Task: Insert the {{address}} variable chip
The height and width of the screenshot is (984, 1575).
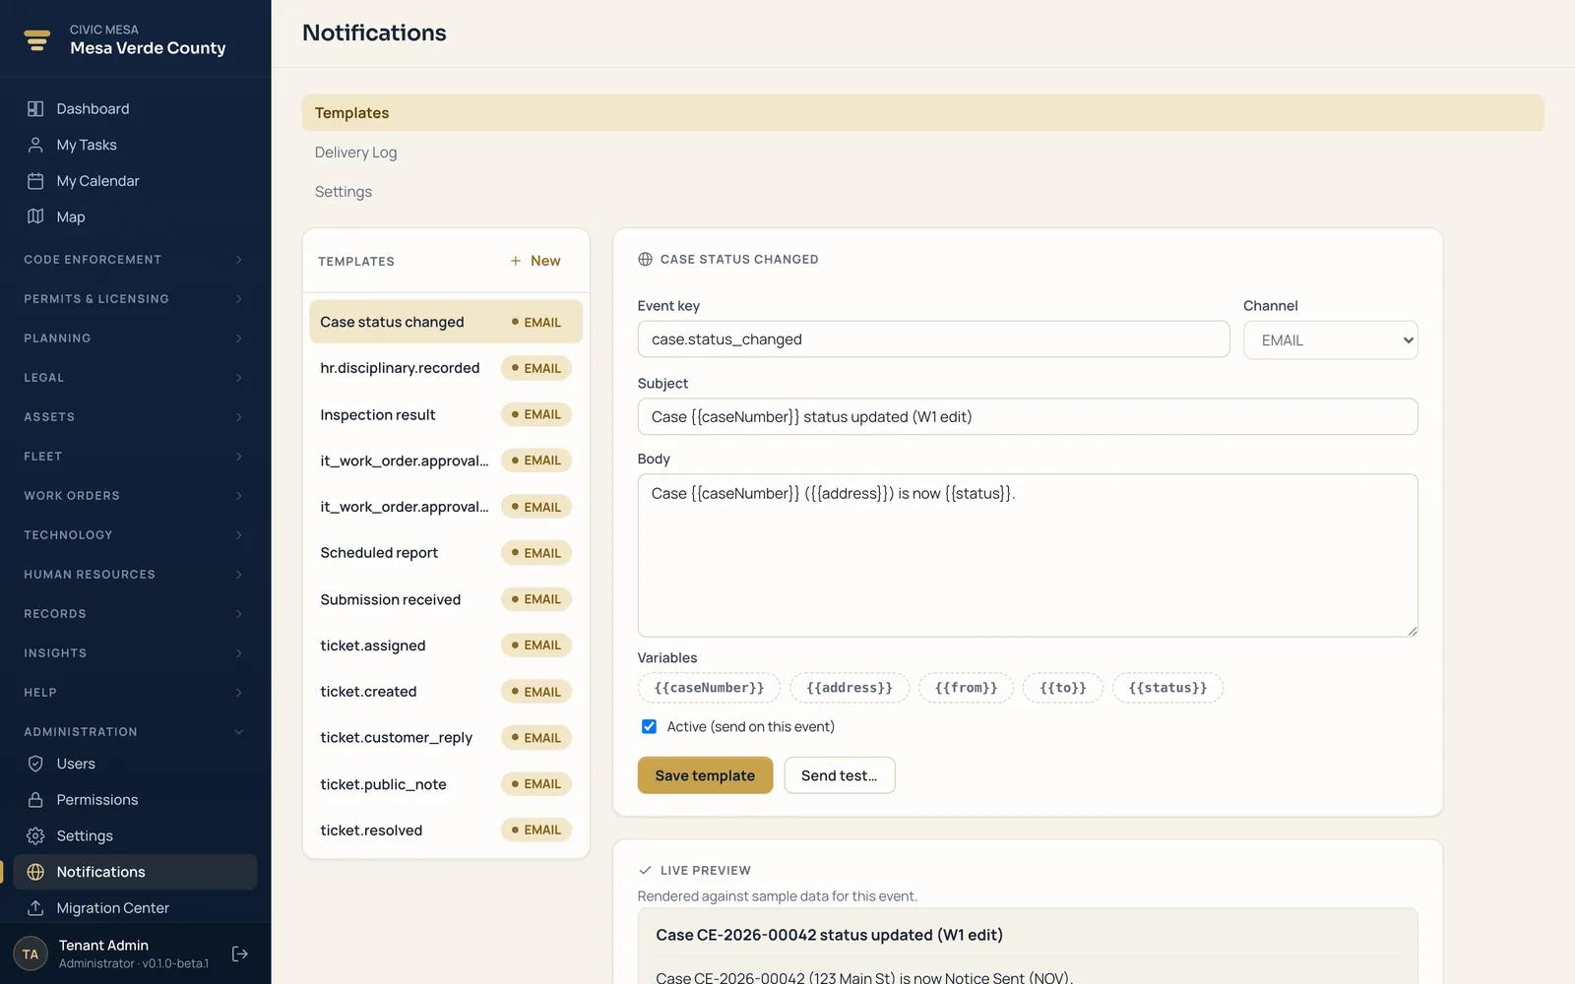Action: (x=850, y=688)
